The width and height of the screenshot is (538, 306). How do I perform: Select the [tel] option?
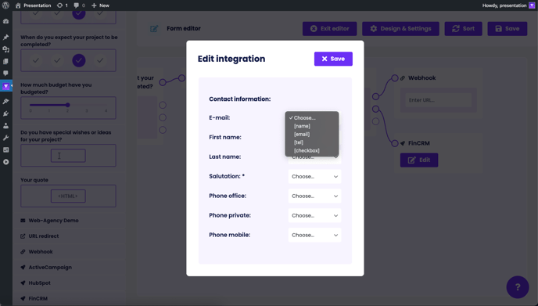point(311,142)
